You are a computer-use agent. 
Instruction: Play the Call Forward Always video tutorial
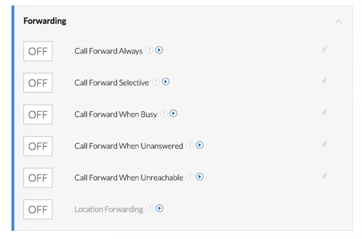(159, 50)
